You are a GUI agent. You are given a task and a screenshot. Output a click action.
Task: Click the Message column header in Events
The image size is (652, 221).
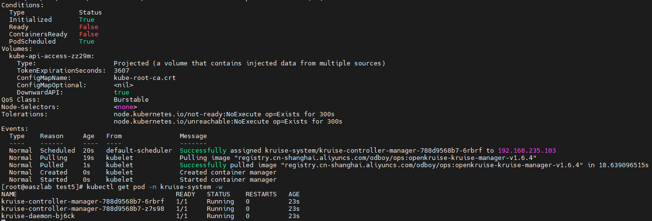[x=193, y=136]
